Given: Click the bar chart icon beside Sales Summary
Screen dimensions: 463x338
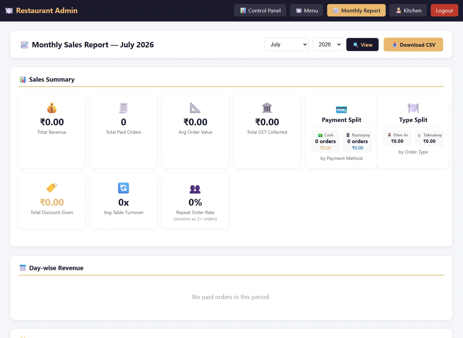Looking at the screenshot, I should (x=23, y=80).
